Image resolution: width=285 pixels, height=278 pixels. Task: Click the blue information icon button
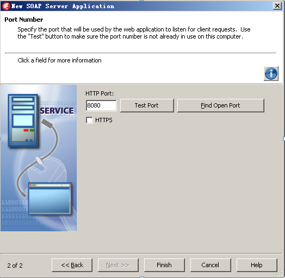click(271, 73)
